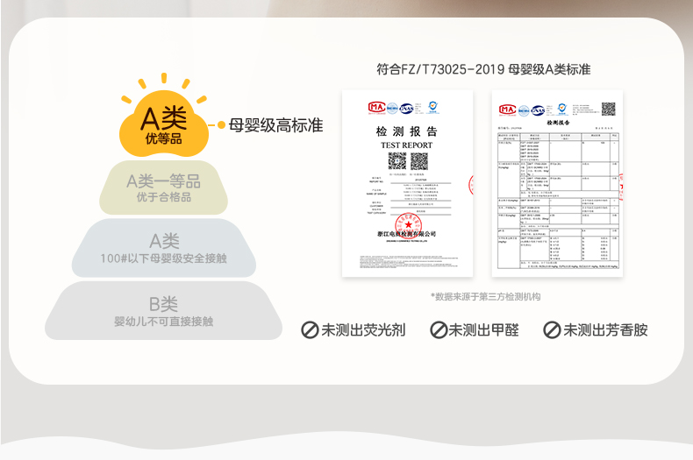Click the *数据来源于第三方检测机构 footnote
Screen dimensions: 693x460
click(485, 297)
